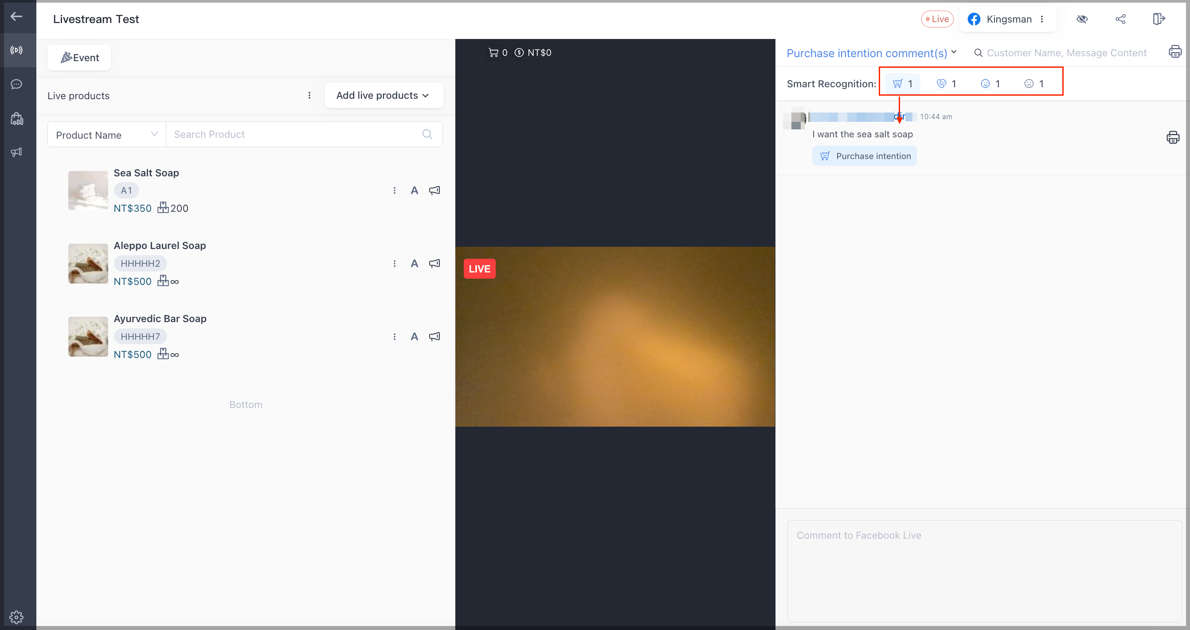Open Sea Salt Soap more options
Image resolution: width=1190 pixels, height=630 pixels.
point(395,191)
